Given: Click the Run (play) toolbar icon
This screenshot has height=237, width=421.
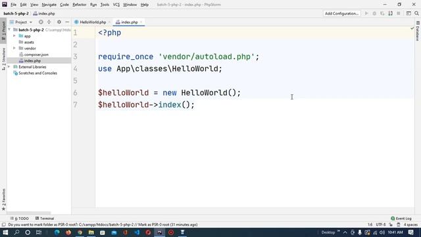Looking at the screenshot, I should click(x=366, y=13).
